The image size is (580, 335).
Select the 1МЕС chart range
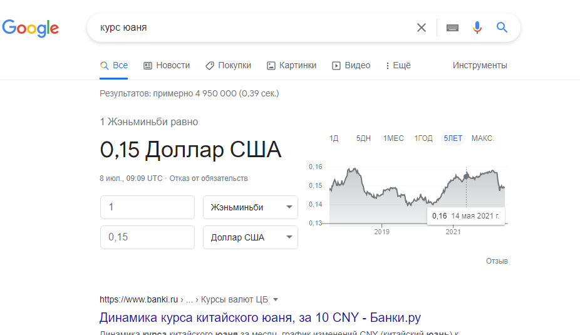393,138
